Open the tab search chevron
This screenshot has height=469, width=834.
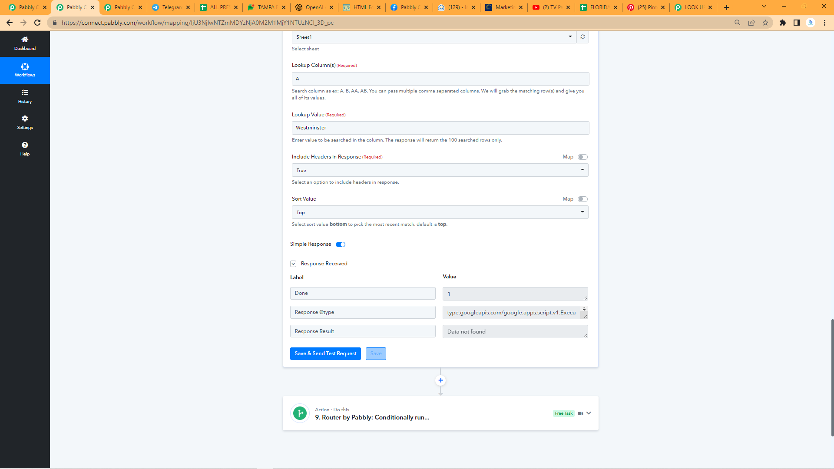(764, 7)
